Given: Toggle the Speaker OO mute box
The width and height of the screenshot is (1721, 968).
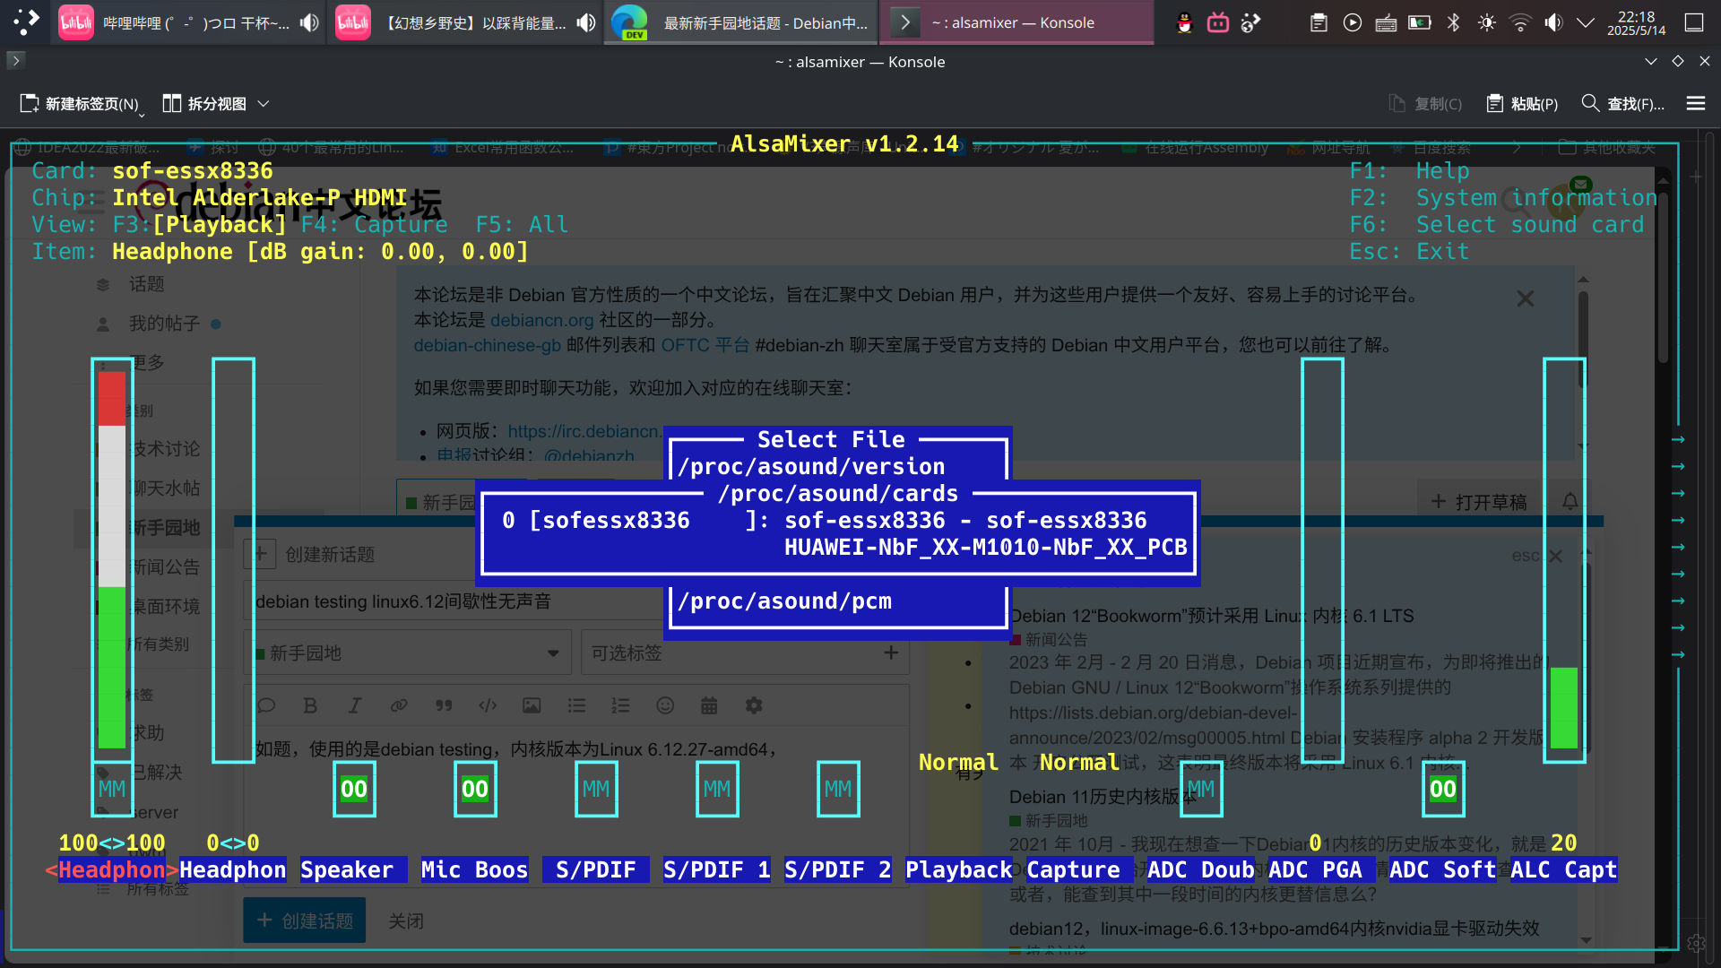Looking at the screenshot, I should pos(354,790).
